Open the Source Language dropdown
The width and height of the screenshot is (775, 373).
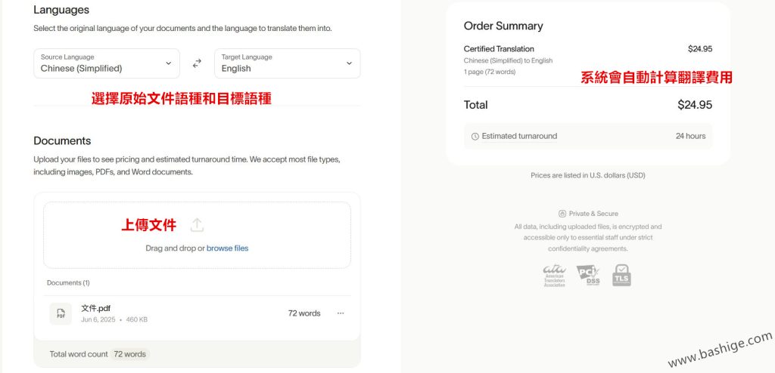[x=107, y=63]
